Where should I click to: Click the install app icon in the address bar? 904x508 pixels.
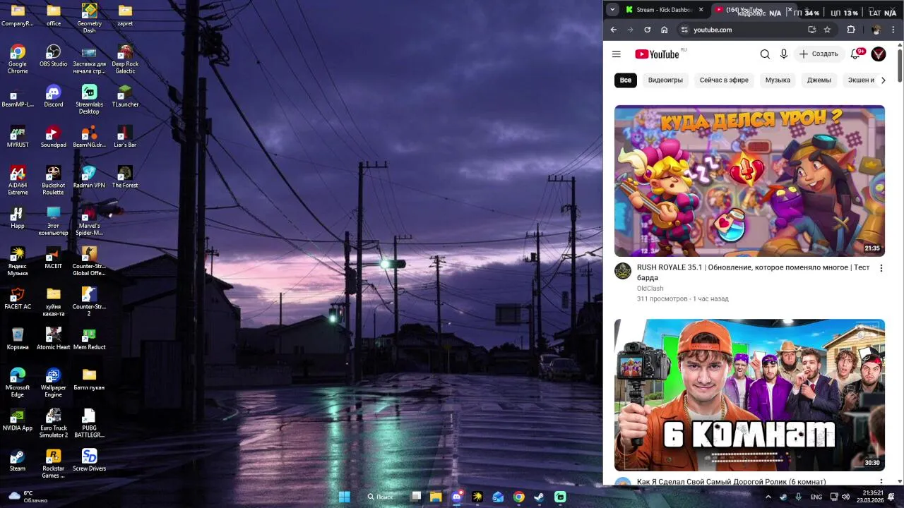812,30
